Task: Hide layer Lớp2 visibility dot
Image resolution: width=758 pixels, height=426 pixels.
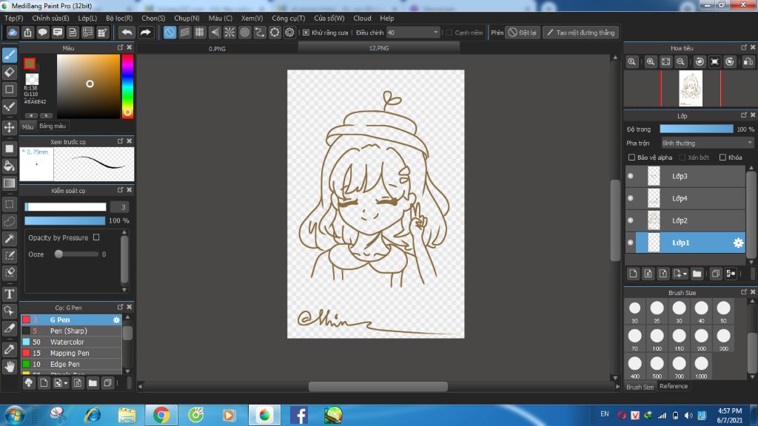Action: coord(631,220)
